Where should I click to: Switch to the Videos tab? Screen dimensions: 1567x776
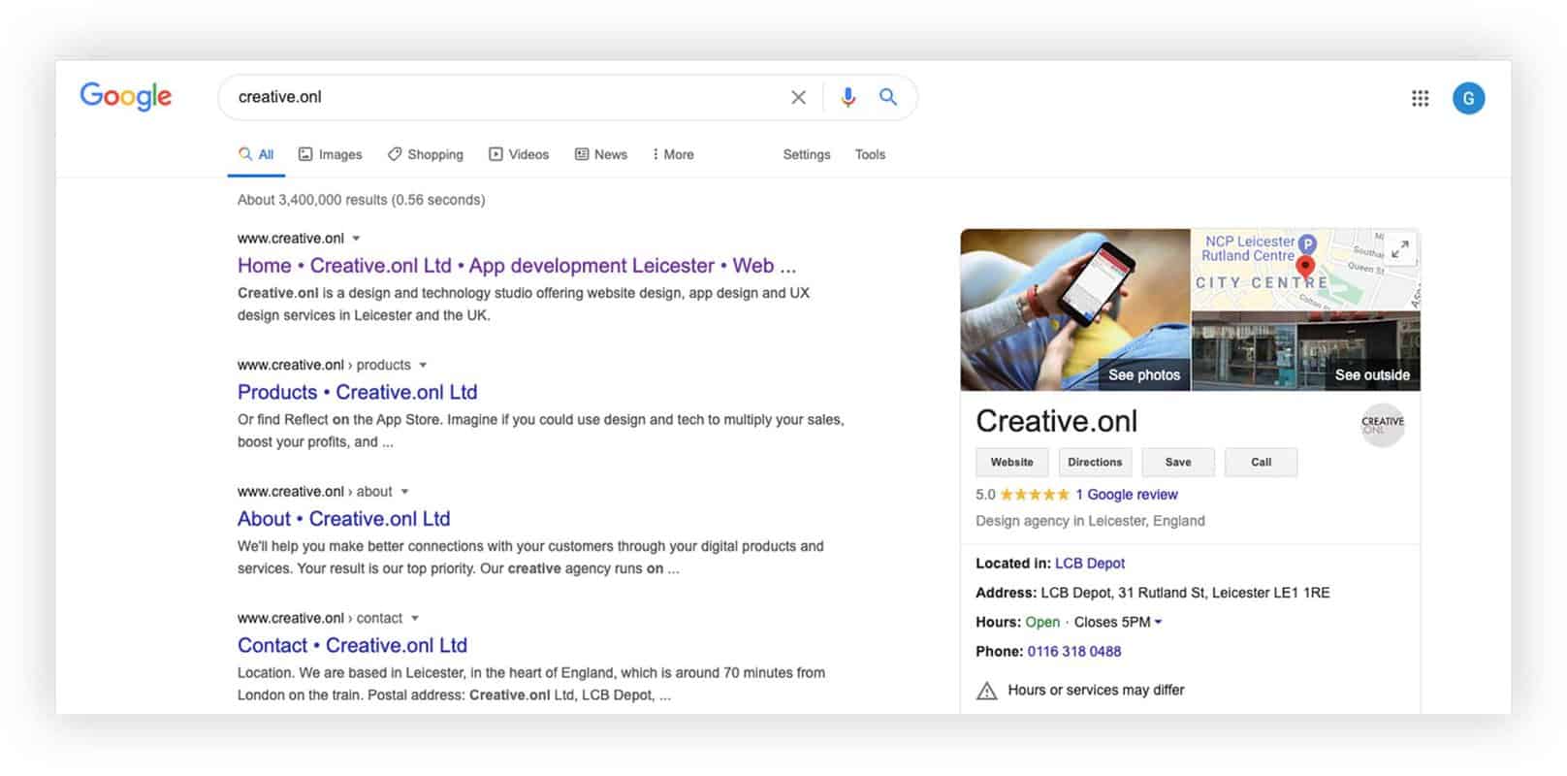[519, 154]
